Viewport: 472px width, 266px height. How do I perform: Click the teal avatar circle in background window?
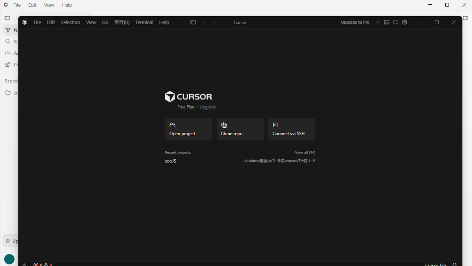9,259
